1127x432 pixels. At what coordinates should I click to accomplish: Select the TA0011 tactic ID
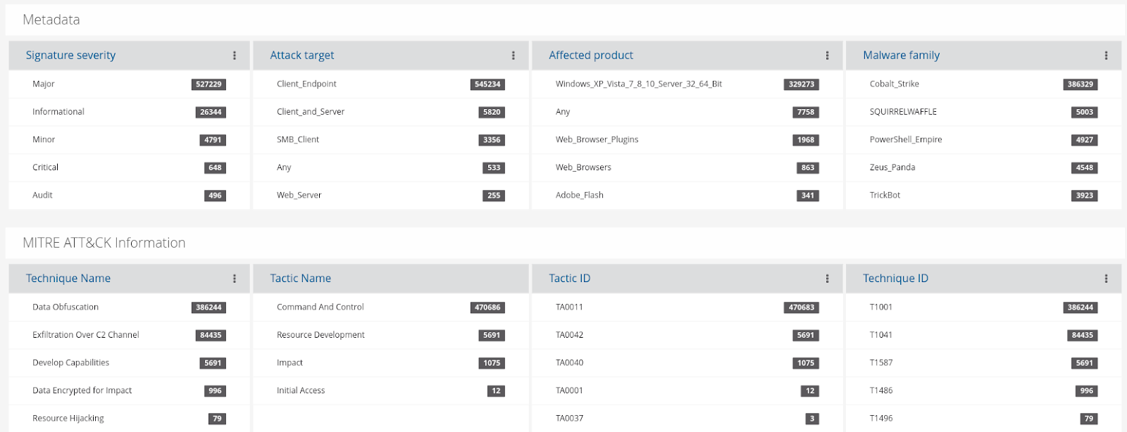tap(687, 307)
